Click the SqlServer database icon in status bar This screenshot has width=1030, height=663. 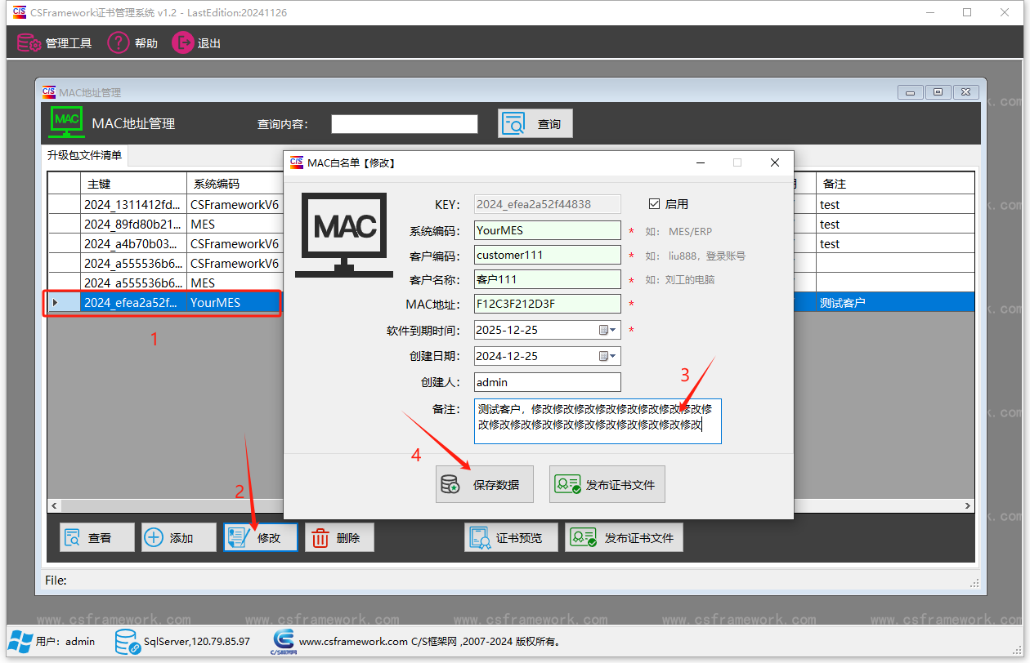[127, 642]
